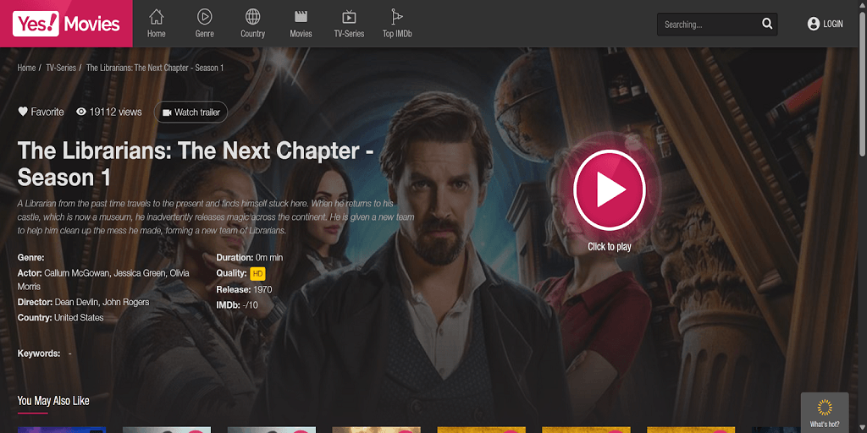This screenshot has height=433, width=867.
Task: Click Watch trailer button
Action: [x=191, y=112]
